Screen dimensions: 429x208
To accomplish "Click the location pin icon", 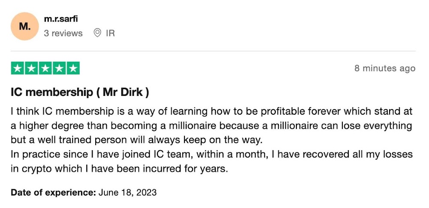I will (x=97, y=33).
